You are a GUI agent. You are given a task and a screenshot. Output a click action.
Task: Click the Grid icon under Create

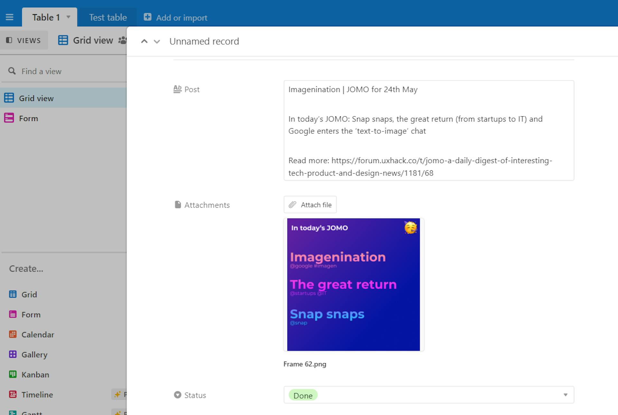pos(13,294)
